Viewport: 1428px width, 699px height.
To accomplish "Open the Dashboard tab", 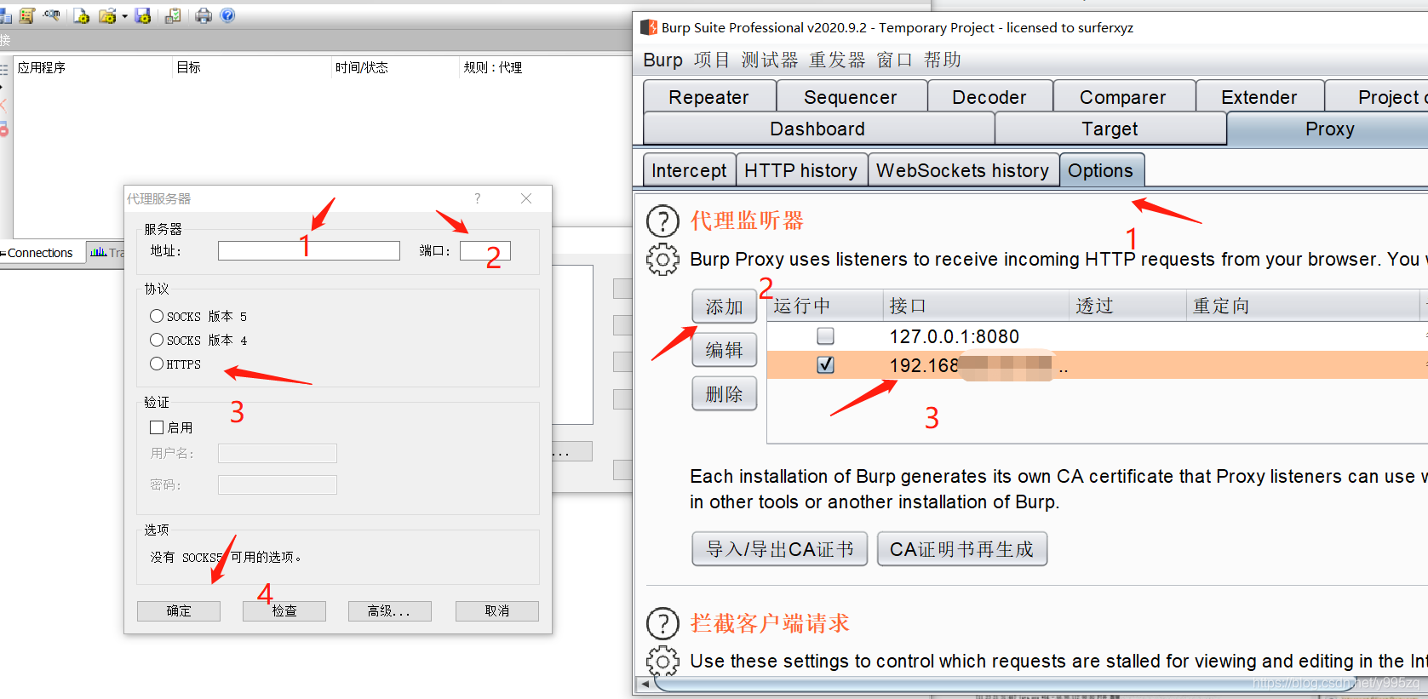I will tap(817, 129).
